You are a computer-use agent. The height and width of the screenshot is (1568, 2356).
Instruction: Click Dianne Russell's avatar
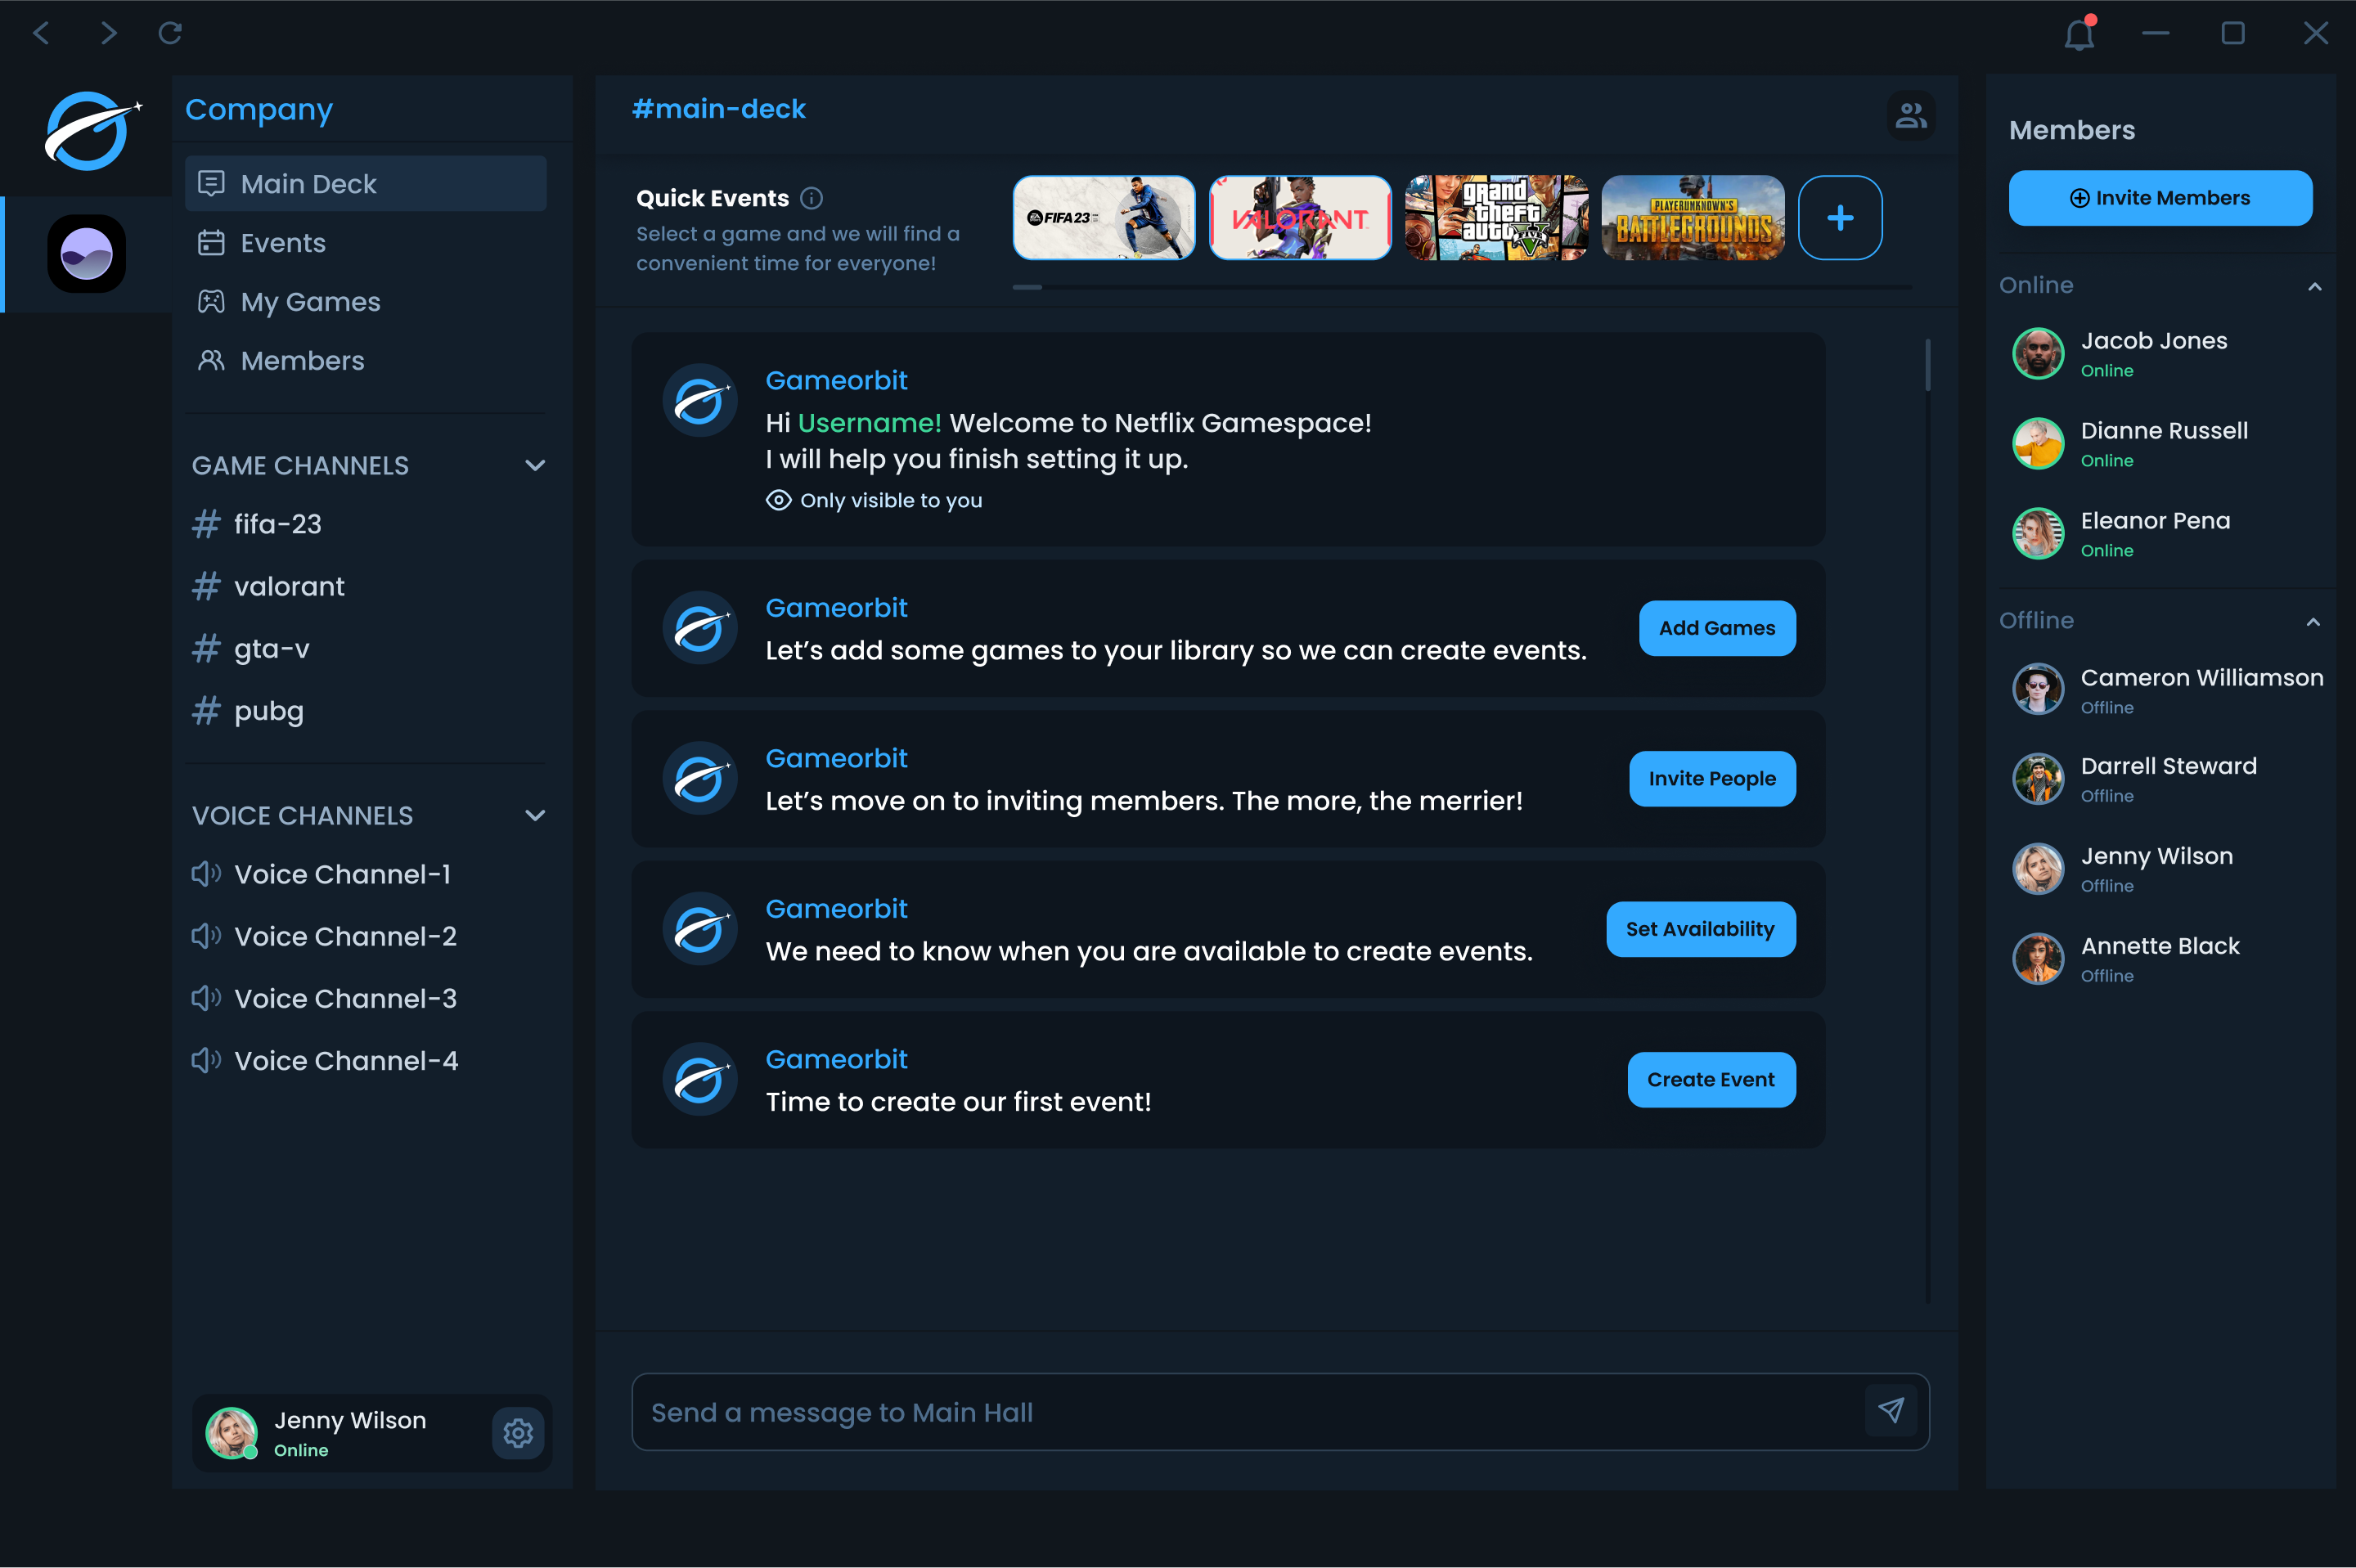point(2038,443)
